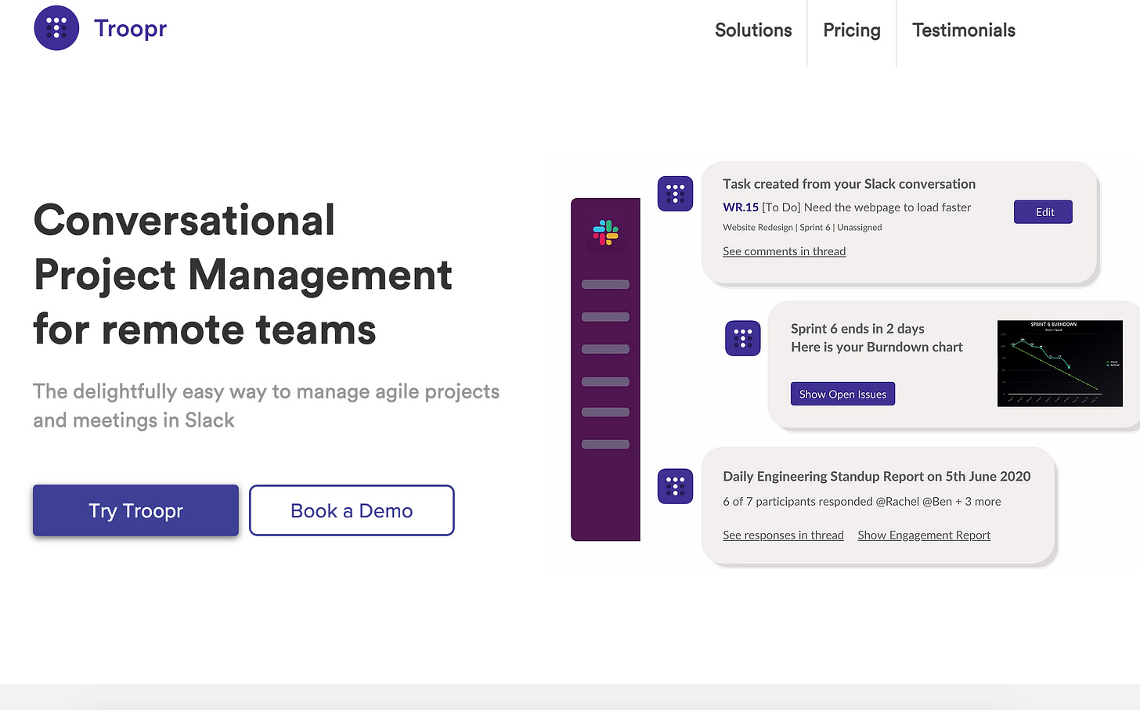Image resolution: width=1140 pixels, height=710 pixels.
Task: Click the See comments in thread link
Action: pyautogui.click(x=784, y=251)
